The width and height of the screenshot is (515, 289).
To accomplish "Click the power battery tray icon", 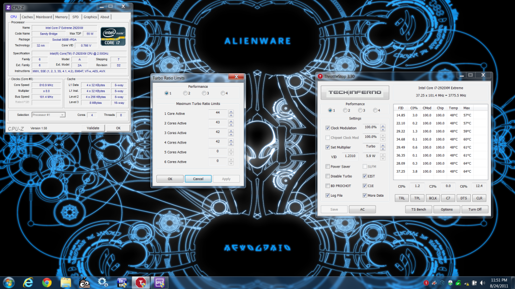I will (474, 283).
